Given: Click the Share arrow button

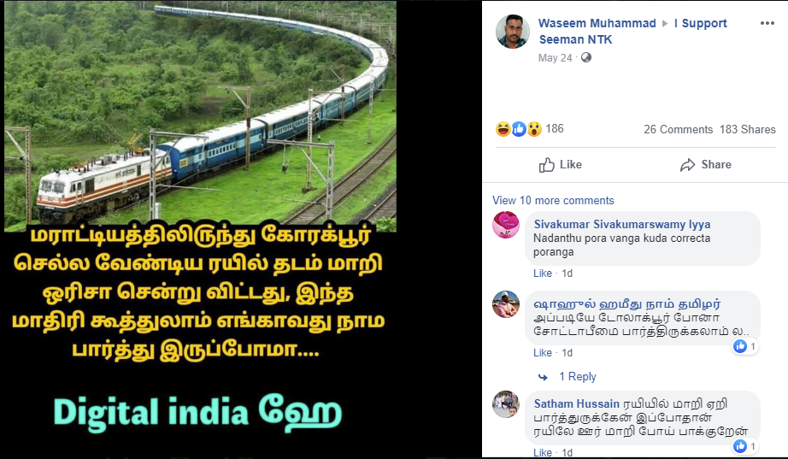Looking at the screenshot, I should (706, 165).
